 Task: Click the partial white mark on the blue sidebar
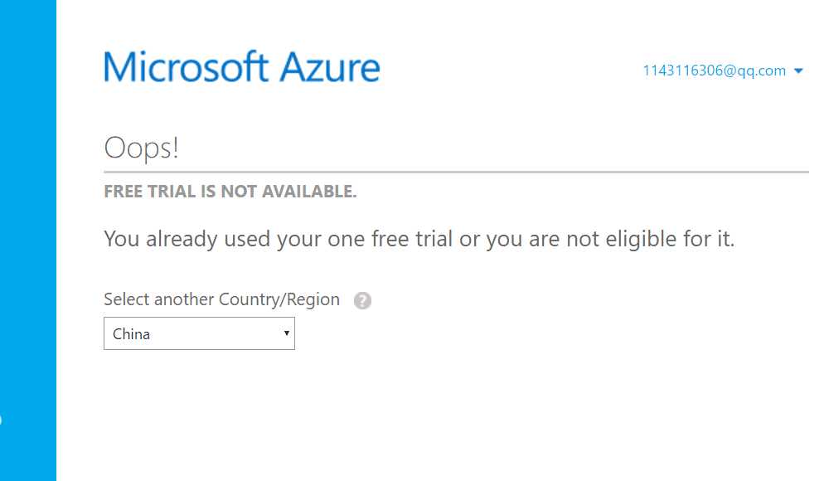[x=1, y=420]
